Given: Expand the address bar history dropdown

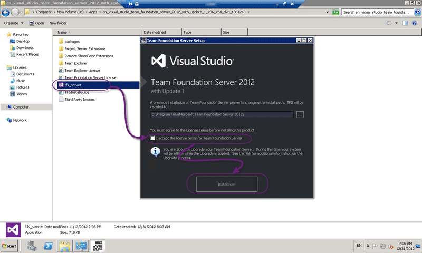Looking at the screenshot, I should coord(327,12).
